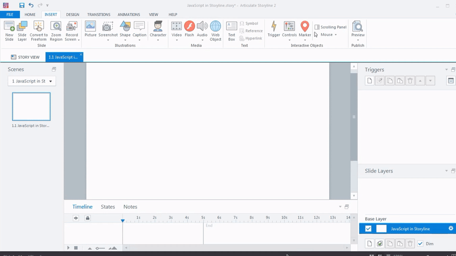Switch to the VIEW ribbon tab
The width and height of the screenshot is (456, 256).
point(153,15)
